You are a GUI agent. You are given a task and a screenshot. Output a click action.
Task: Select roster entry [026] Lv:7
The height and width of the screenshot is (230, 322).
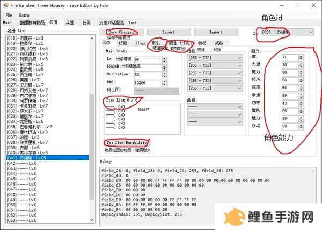pyautogui.click(x=47, y=80)
